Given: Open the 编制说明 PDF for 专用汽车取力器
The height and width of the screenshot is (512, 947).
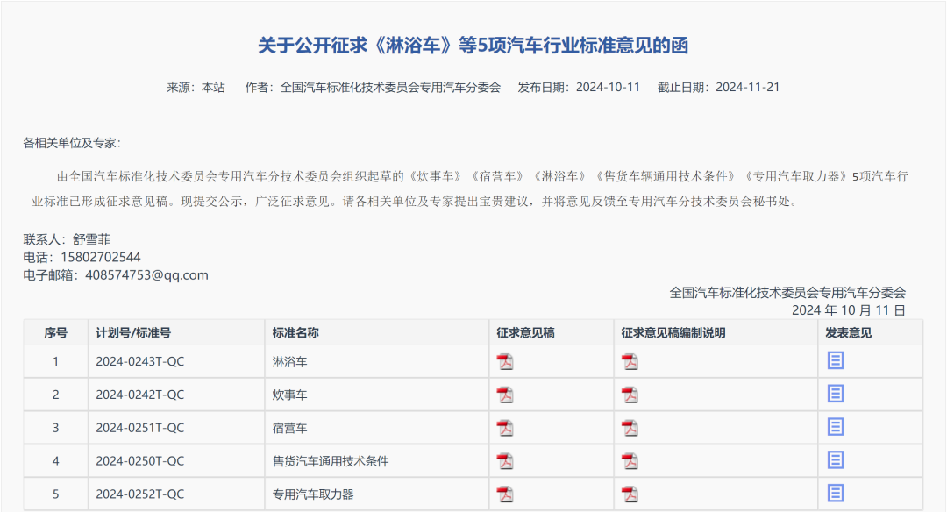Looking at the screenshot, I should coord(630,493).
